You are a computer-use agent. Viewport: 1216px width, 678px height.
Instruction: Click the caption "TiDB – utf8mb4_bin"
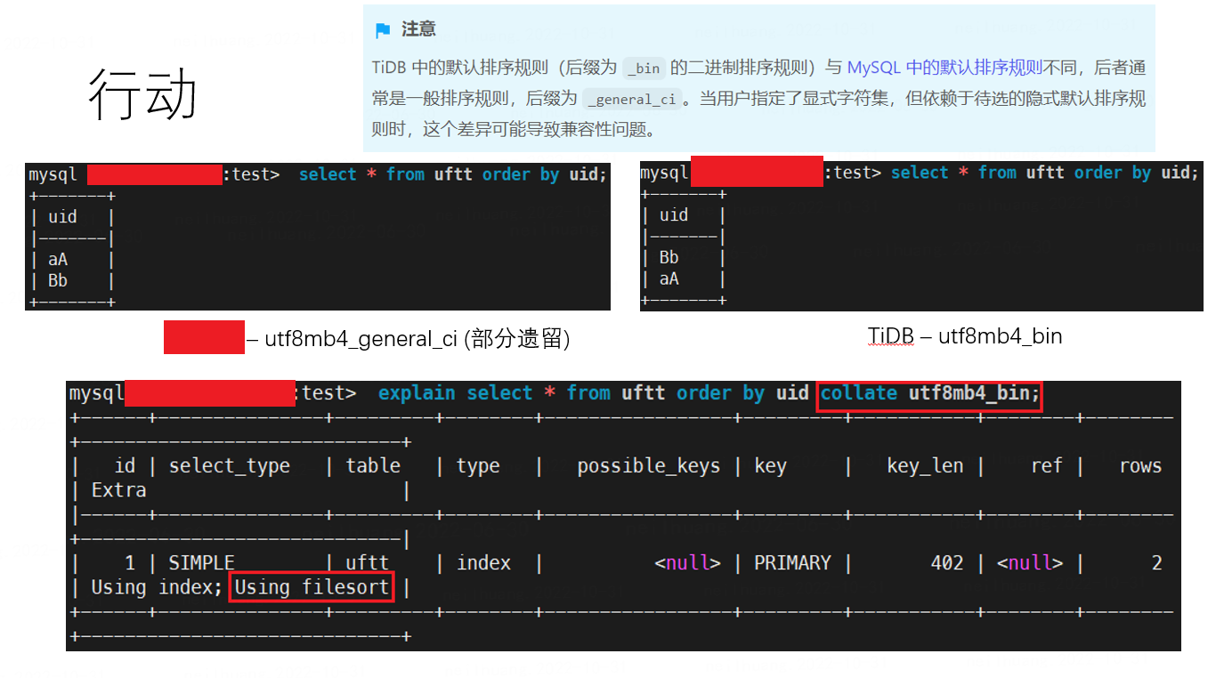tap(965, 336)
